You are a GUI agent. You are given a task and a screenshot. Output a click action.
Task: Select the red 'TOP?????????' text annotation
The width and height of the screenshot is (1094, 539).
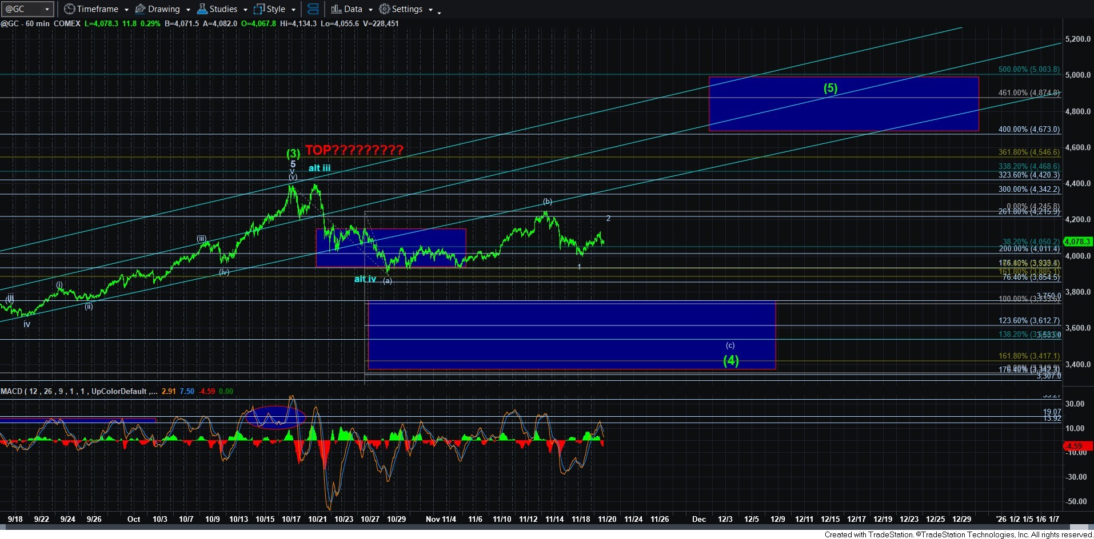pos(354,150)
